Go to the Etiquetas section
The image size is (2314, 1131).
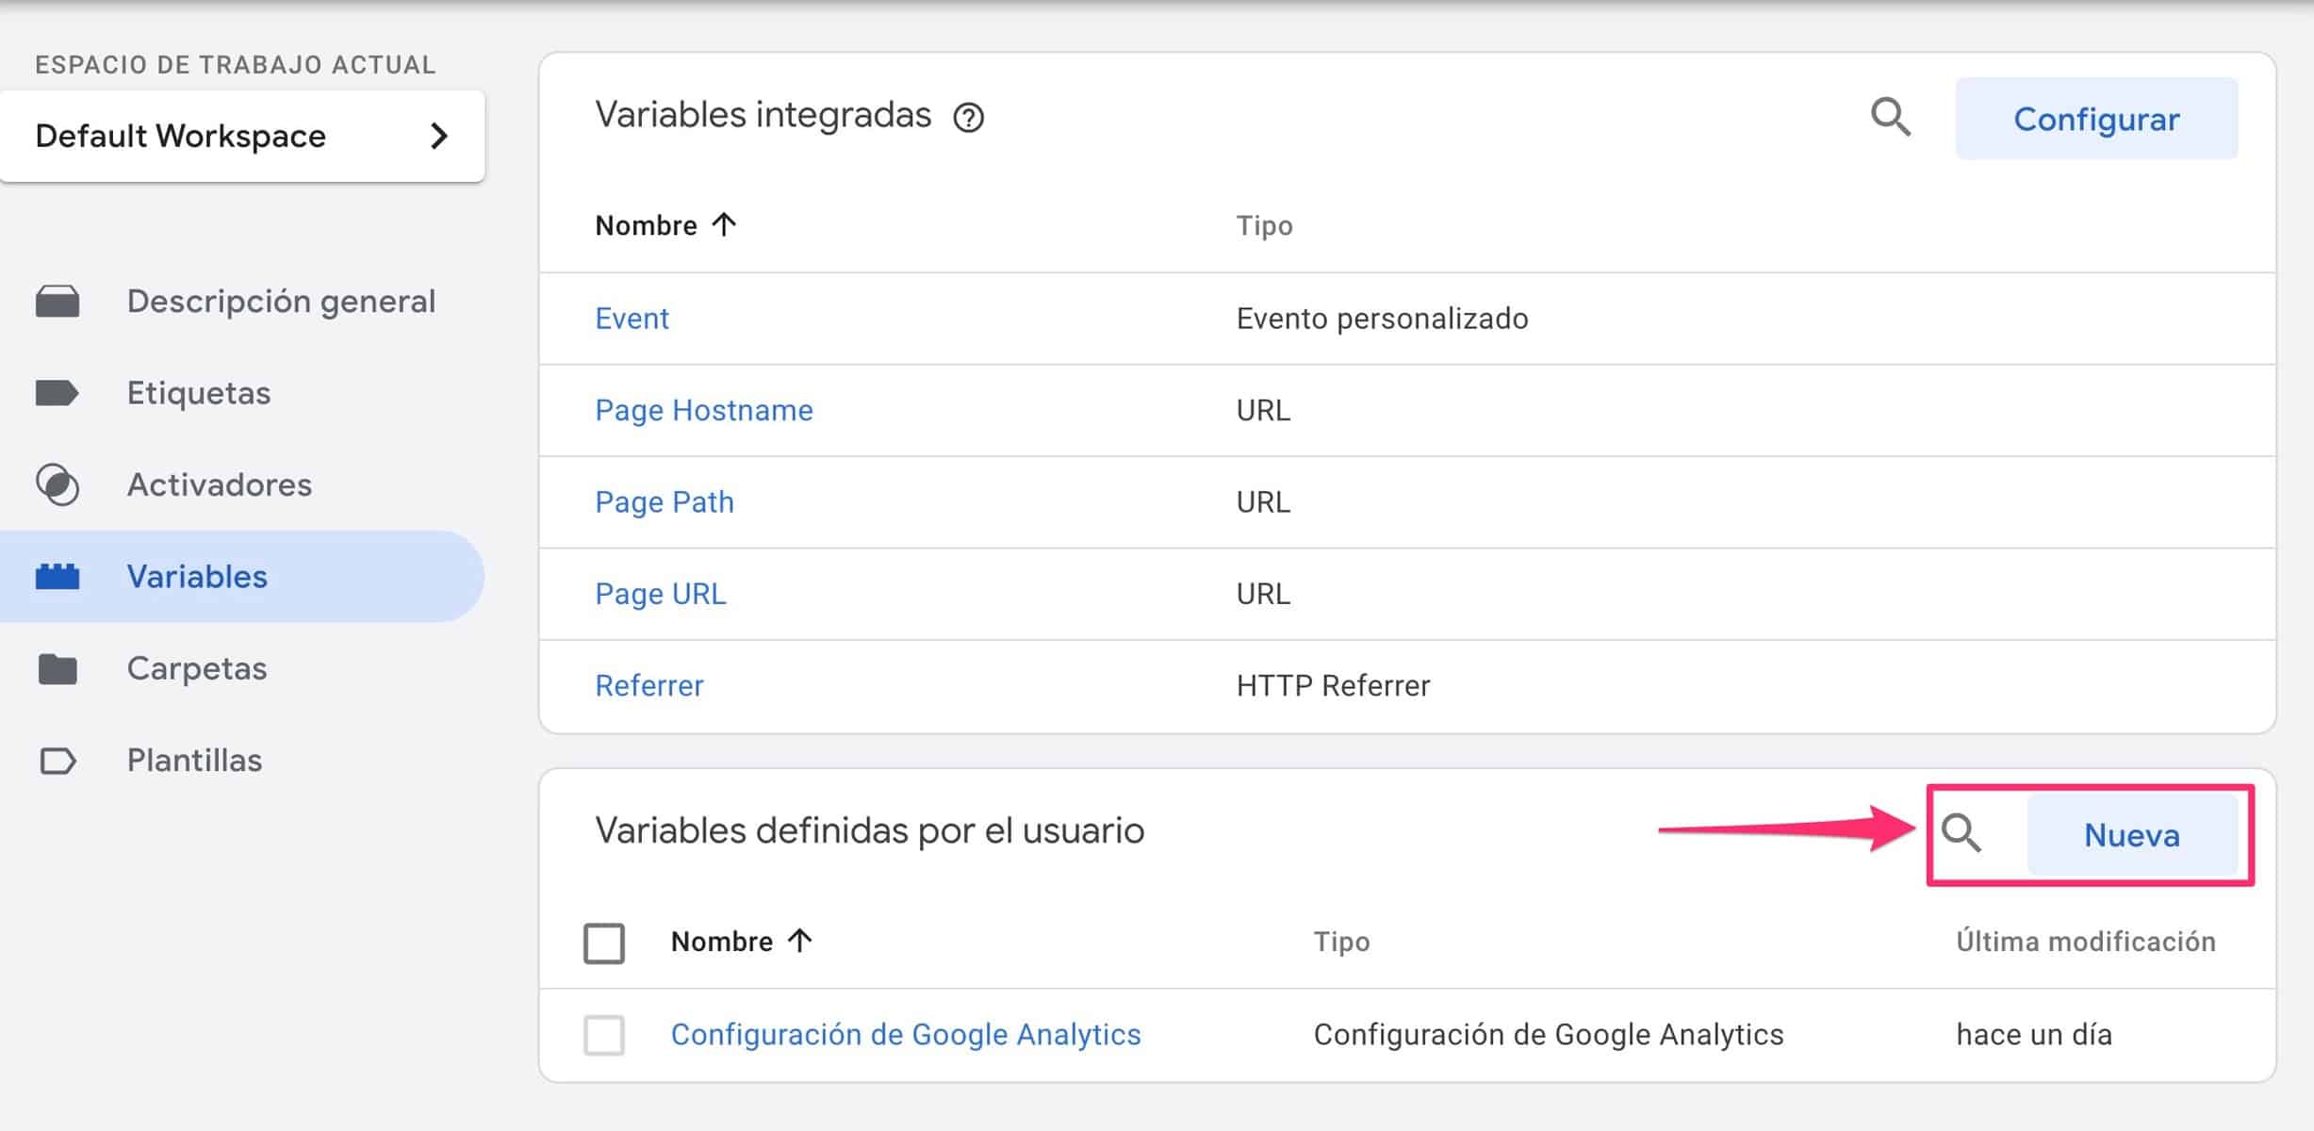(199, 393)
